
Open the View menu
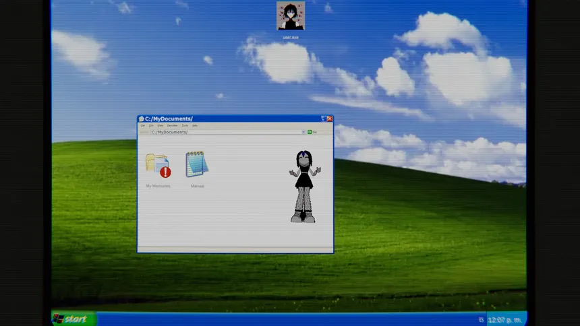coord(160,126)
